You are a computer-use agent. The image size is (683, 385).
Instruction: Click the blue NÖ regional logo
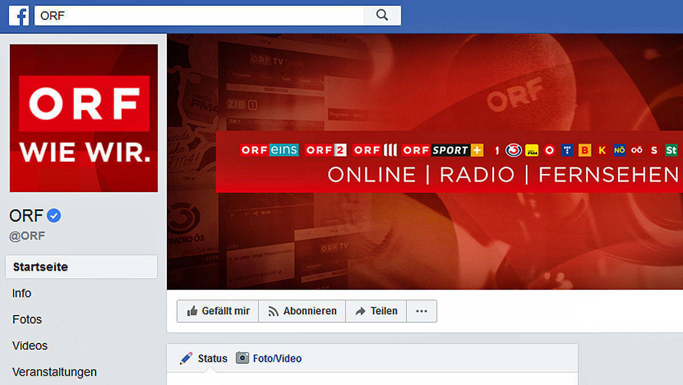pyautogui.click(x=619, y=150)
